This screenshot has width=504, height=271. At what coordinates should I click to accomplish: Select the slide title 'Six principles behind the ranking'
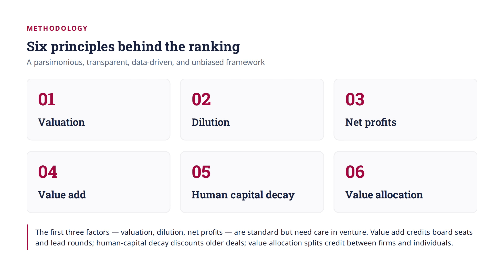coord(133,47)
